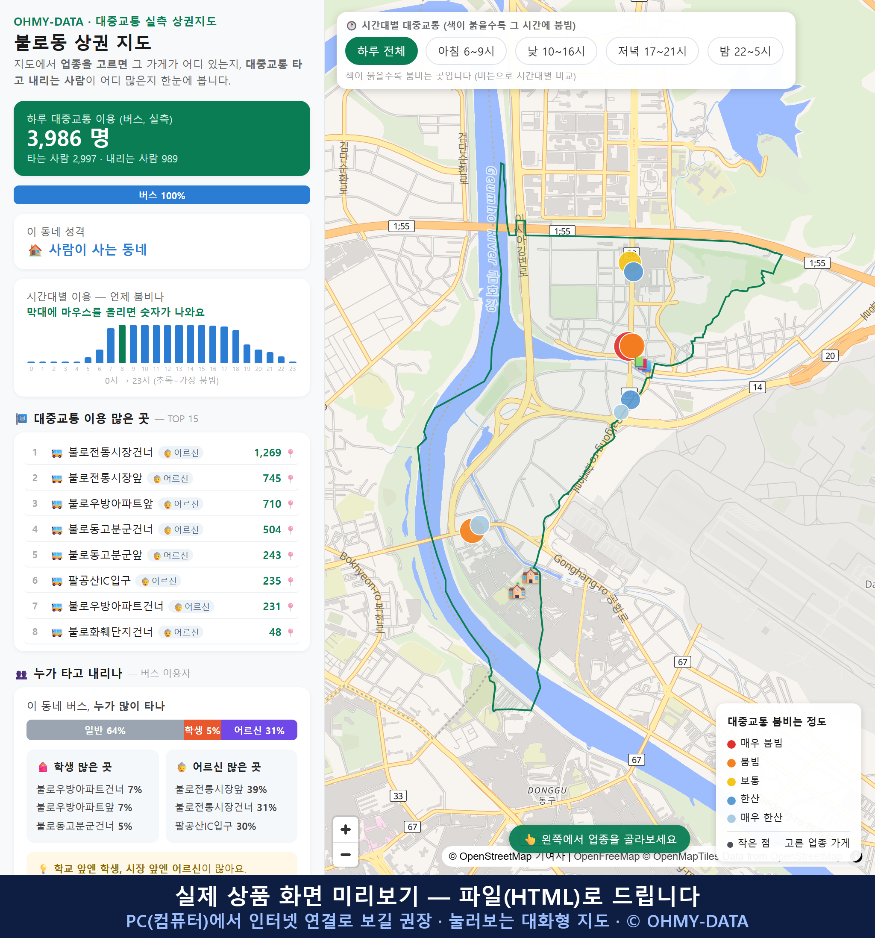The height and width of the screenshot is (938, 875).
Task: Click the people icon beside 누가 타고 내리나
Action: click(x=21, y=674)
